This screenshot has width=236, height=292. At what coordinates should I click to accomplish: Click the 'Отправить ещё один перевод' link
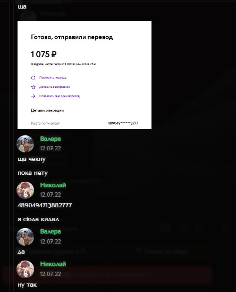[60, 96]
